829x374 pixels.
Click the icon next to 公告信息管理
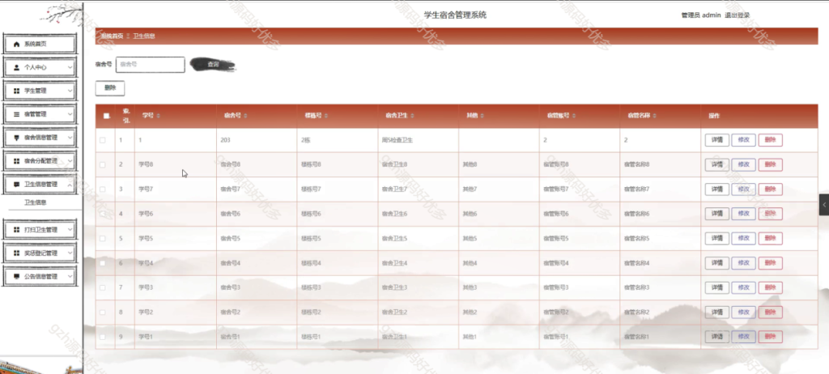(x=17, y=276)
